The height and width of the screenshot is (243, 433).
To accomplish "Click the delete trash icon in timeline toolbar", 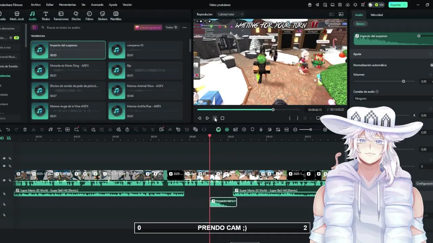I will point(25,130).
